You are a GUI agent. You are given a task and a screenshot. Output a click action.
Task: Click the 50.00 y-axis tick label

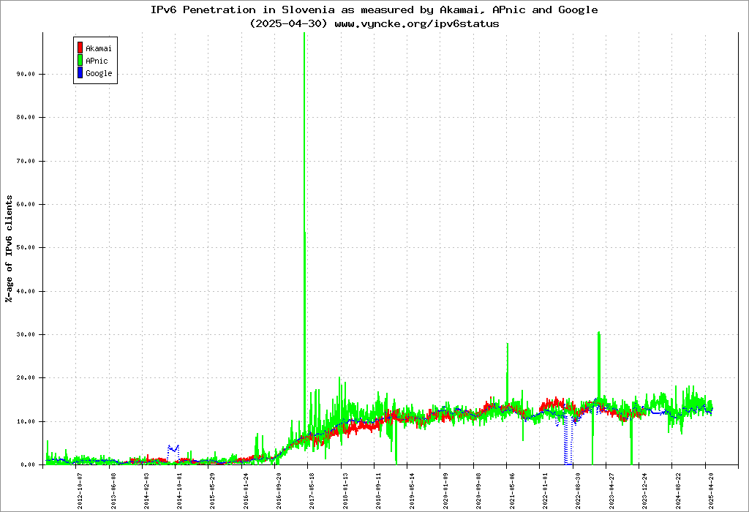pos(26,248)
